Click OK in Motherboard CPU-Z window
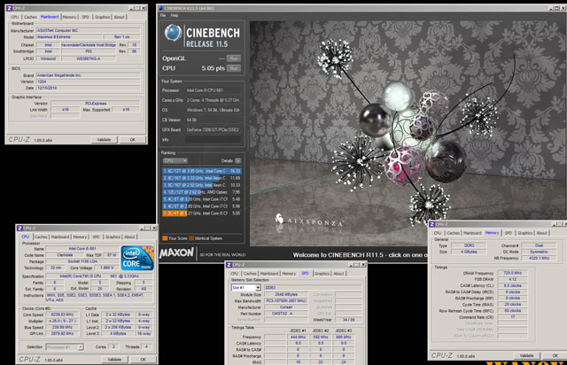Viewport: 567px width, 365px height. point(133,140)
